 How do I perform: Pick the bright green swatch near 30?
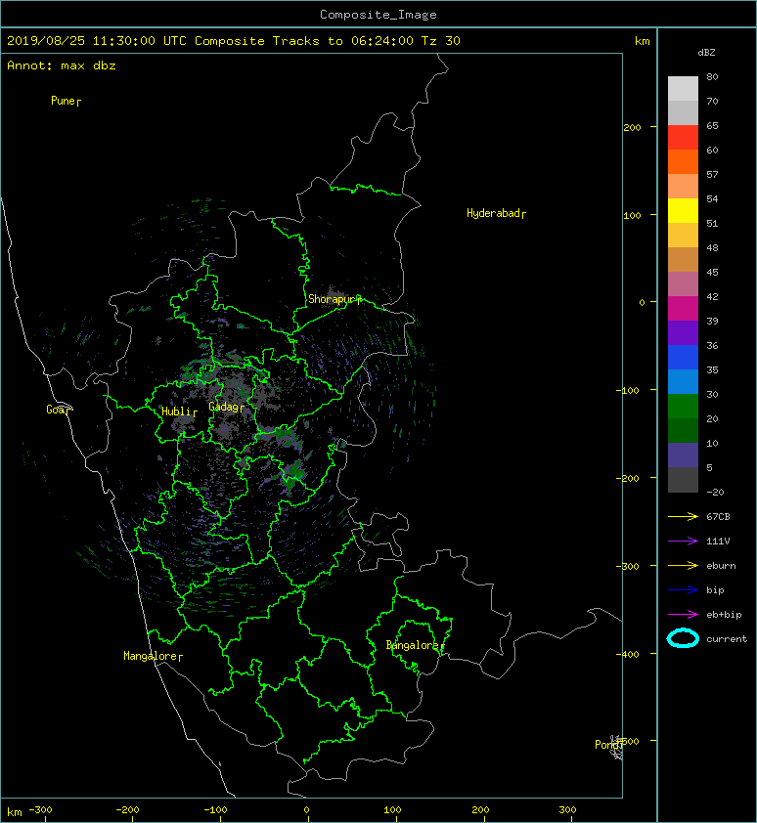(683, 407)
